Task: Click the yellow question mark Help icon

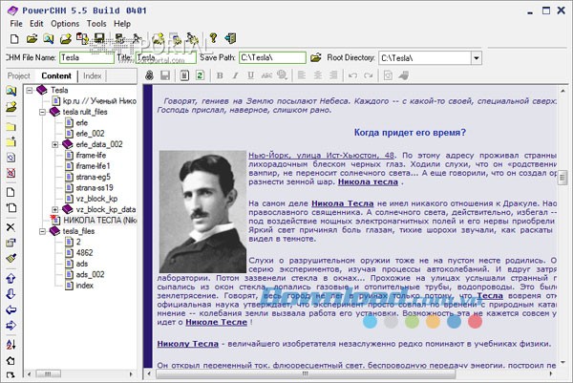Action: coord(212,39)
